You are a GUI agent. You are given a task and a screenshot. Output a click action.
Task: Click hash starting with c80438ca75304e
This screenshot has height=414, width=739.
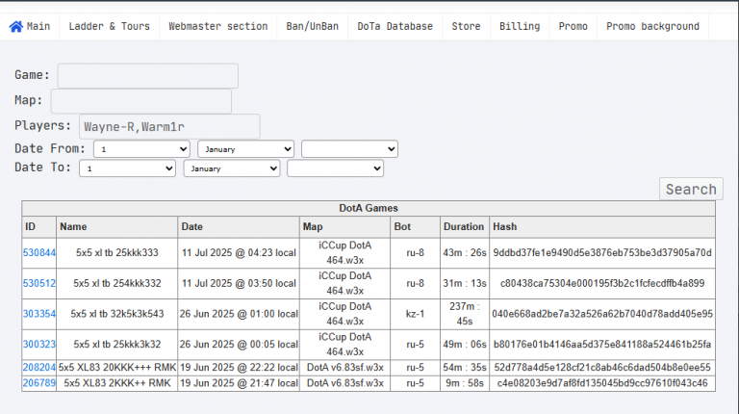[602, 283]
